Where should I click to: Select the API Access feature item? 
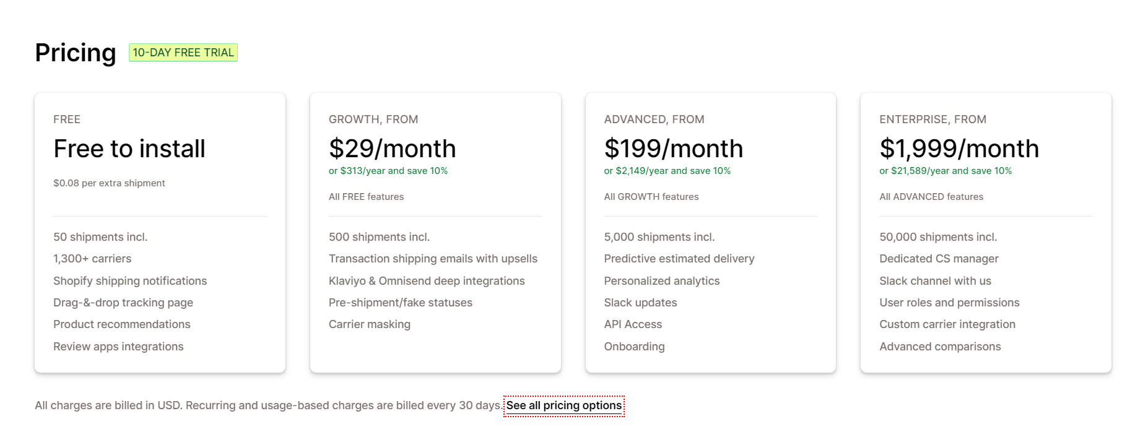coord(633,324)
